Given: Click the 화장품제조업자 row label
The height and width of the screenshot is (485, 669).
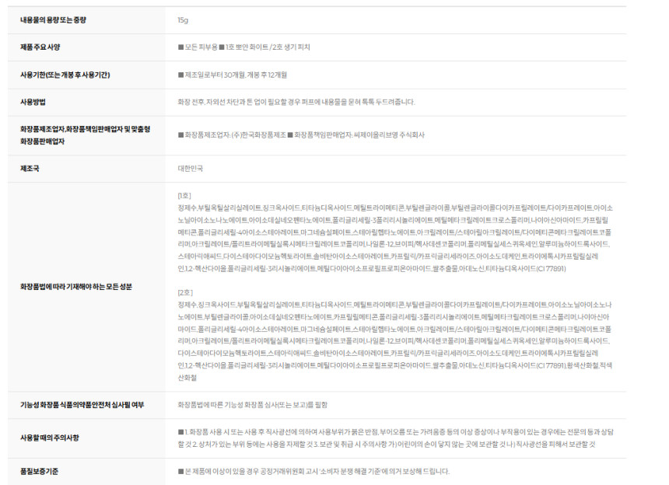Looking at the screenshot, I should pos(85,135).
